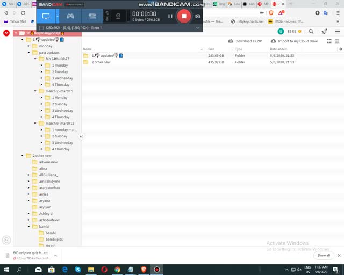Stop the Bandicam recording
The width and height of the screenshot is (344, 275).
pos(184,16)
